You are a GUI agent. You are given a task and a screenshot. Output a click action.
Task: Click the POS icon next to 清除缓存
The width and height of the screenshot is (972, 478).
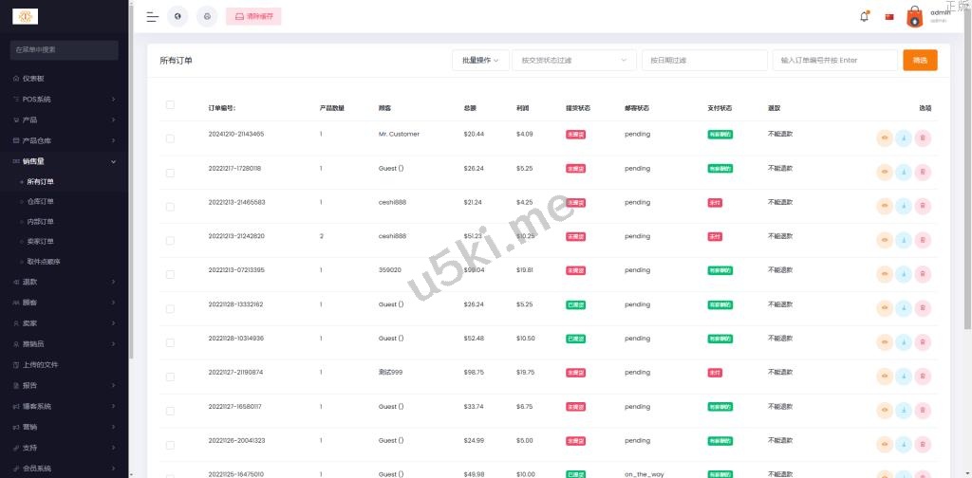tap(207, 16)
